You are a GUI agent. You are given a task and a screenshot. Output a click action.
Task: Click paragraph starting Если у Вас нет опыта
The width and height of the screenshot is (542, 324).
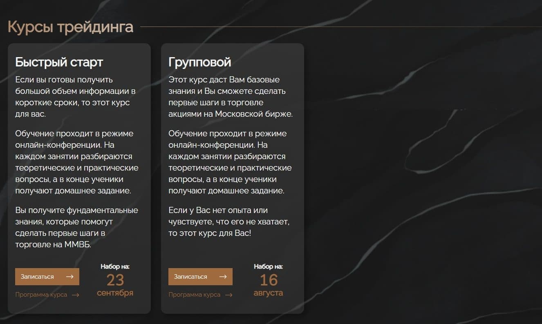229,222
